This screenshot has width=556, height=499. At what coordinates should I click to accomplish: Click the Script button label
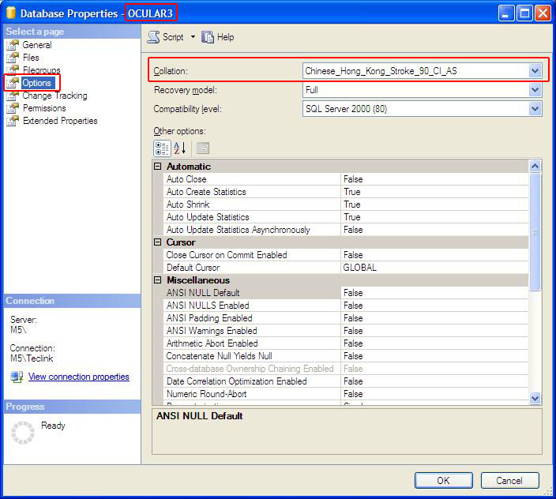tap(173, 37)
